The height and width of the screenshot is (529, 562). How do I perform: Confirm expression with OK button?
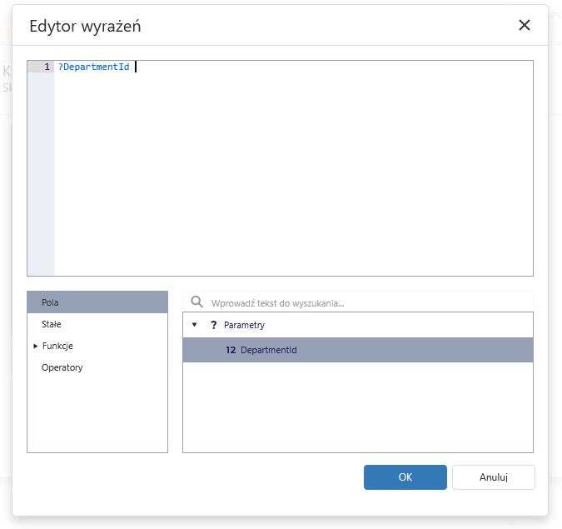(x=405, y=477)
